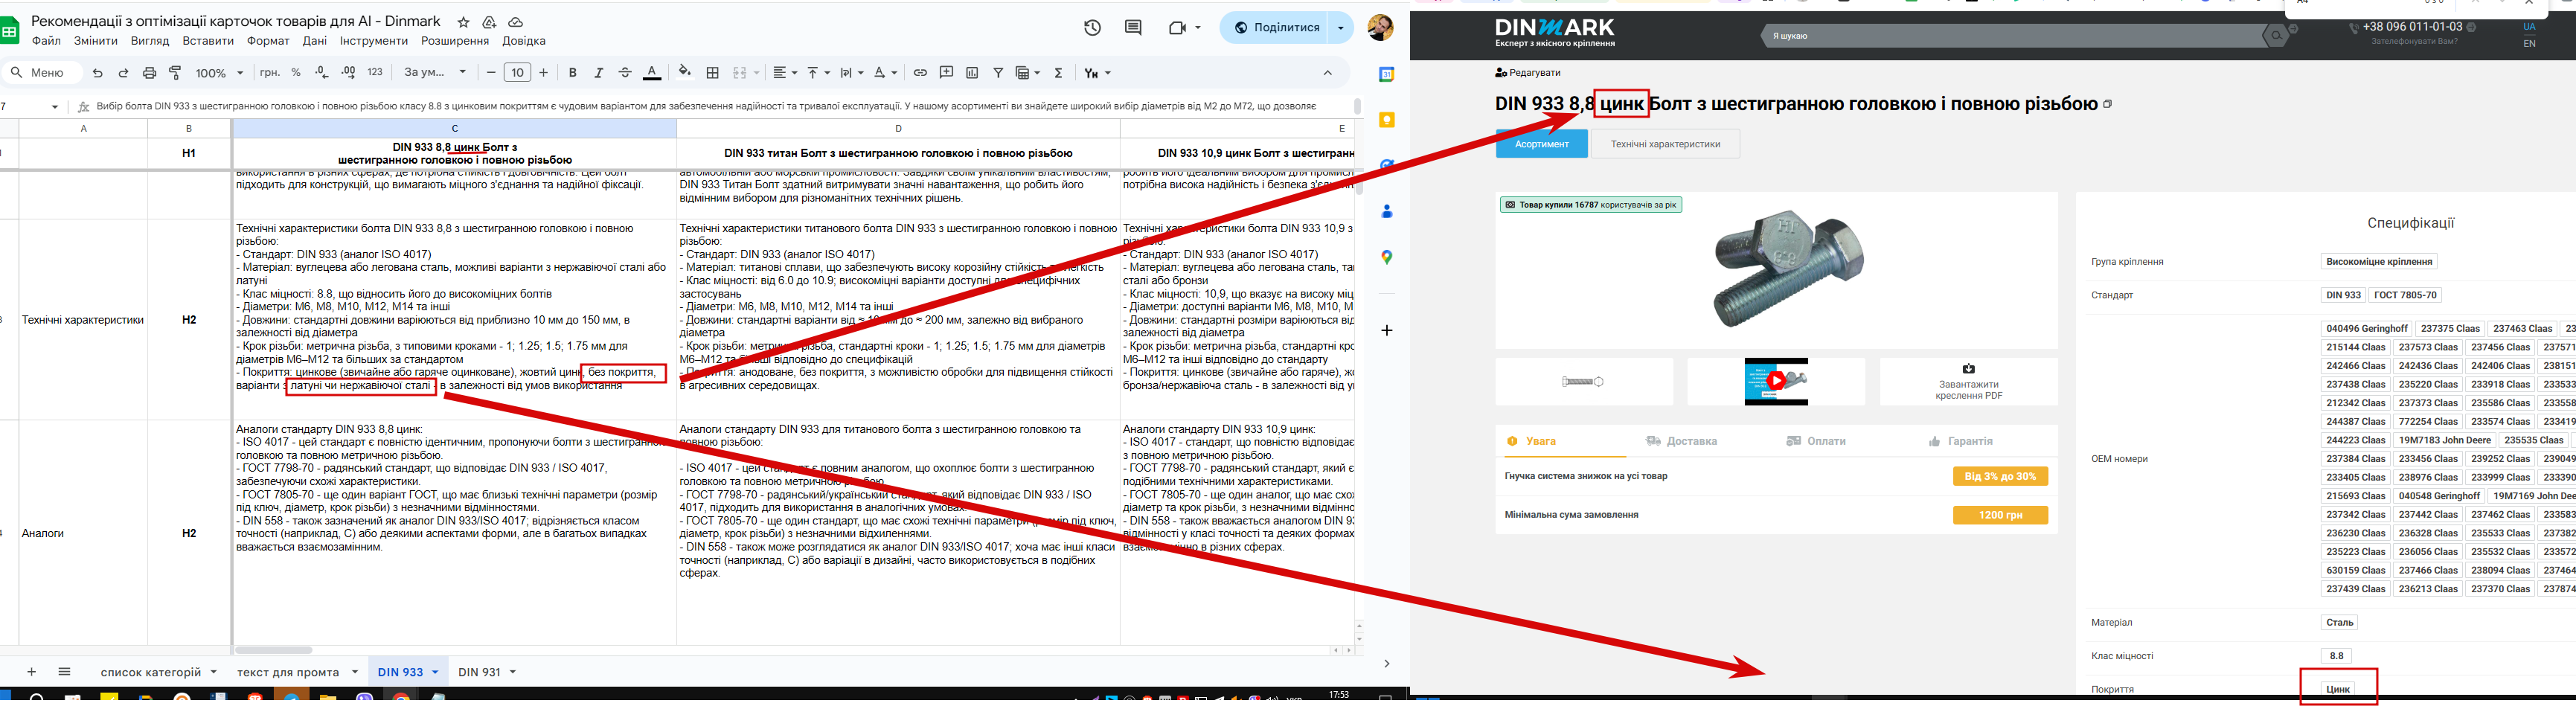
Task: Click the font size input box
Action: pos(517,73)
